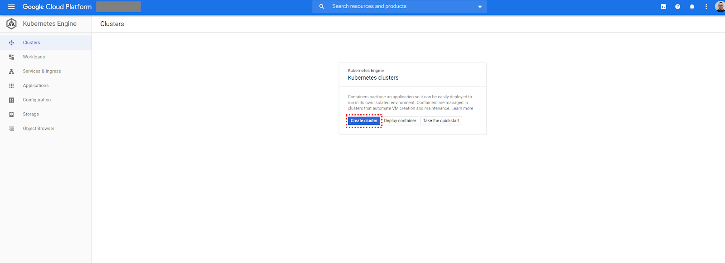Activate Cloud Shell from top bar

pyautogui.click(x=663, y=7)
